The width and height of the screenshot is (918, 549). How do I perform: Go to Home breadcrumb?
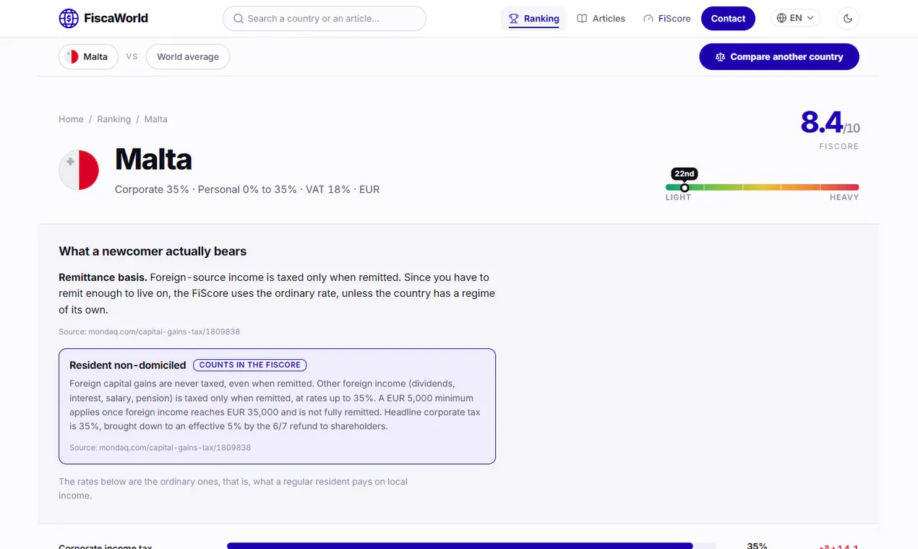[71, 119]
